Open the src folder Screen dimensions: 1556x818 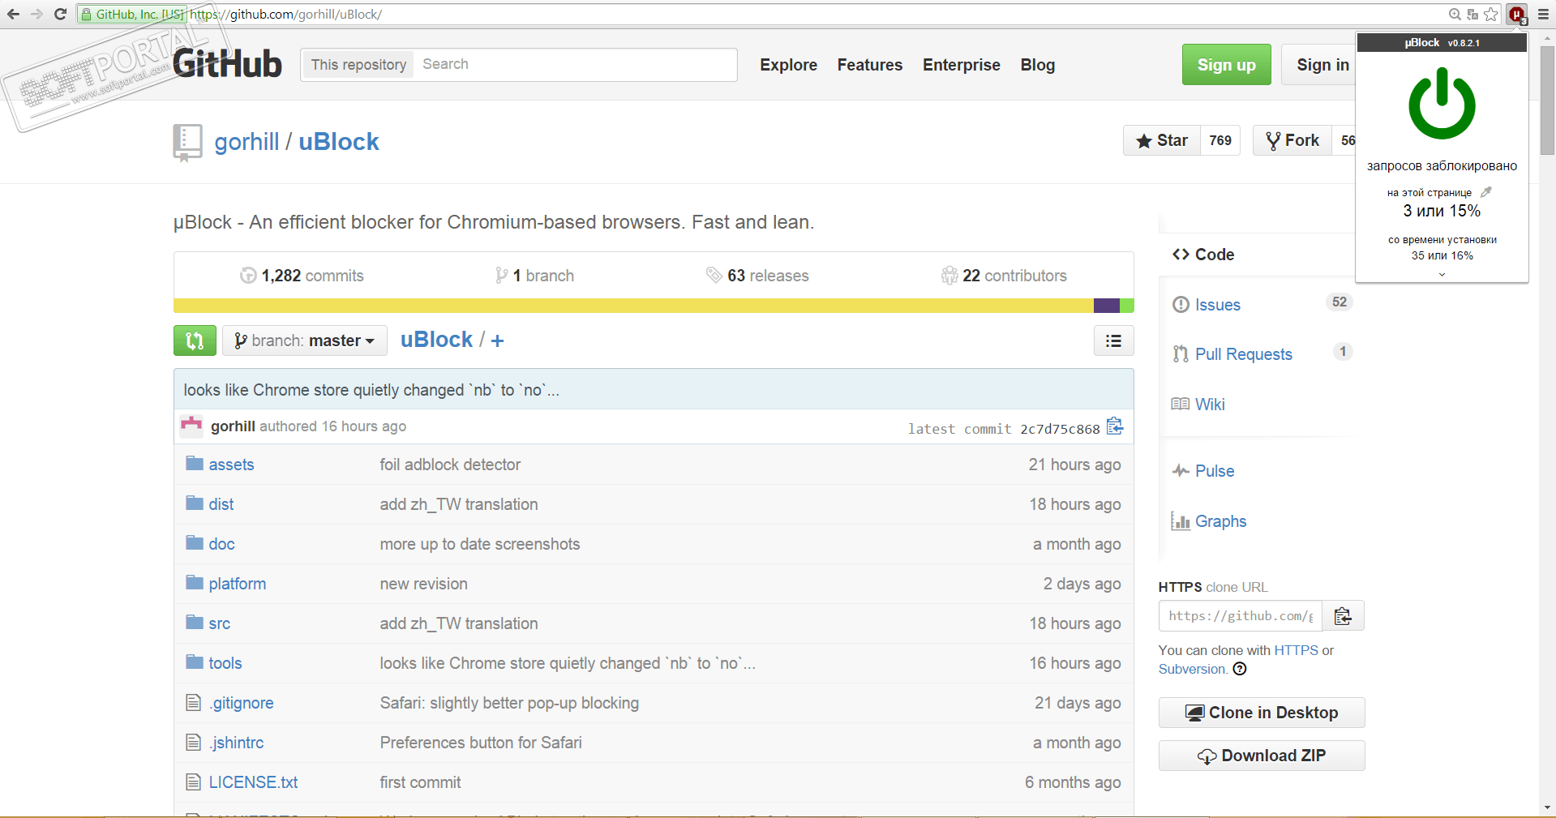tap(219, 623)
